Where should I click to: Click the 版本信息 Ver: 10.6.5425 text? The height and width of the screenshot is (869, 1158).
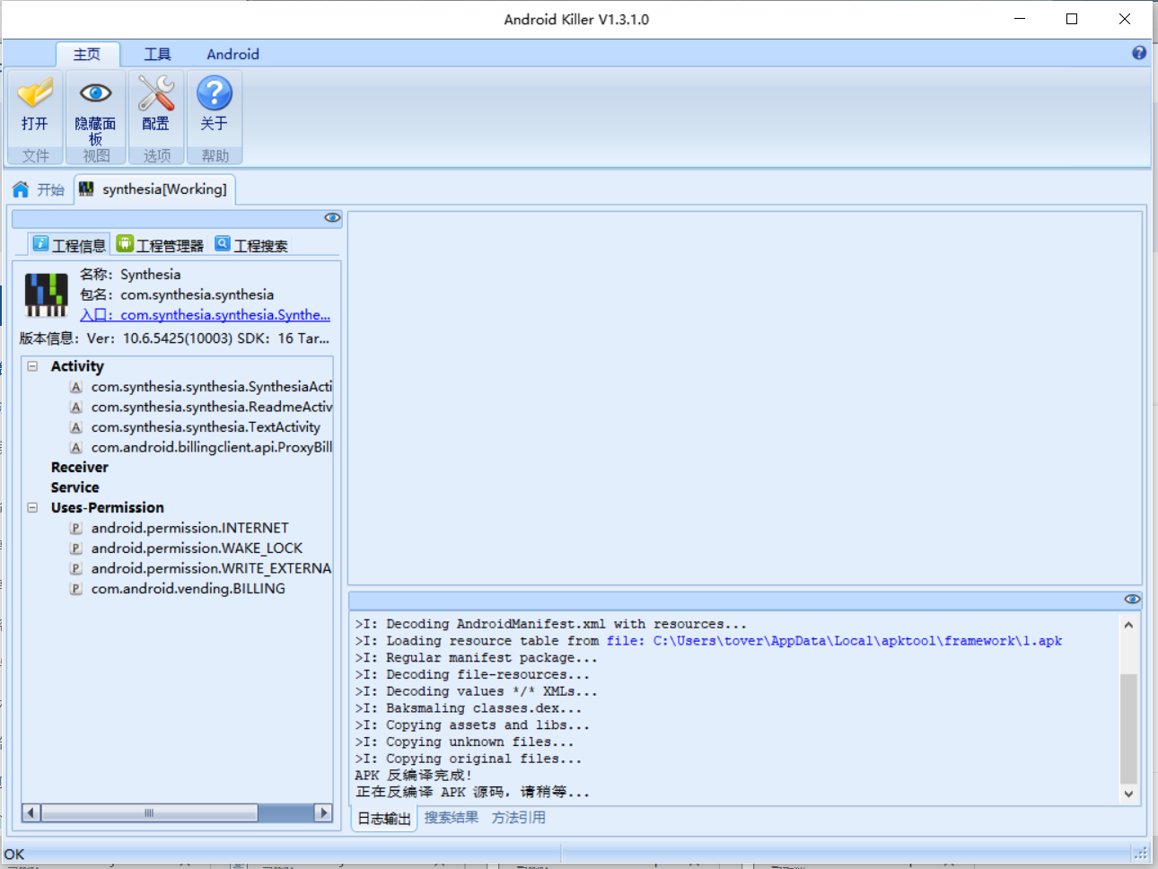click(174, 338)
